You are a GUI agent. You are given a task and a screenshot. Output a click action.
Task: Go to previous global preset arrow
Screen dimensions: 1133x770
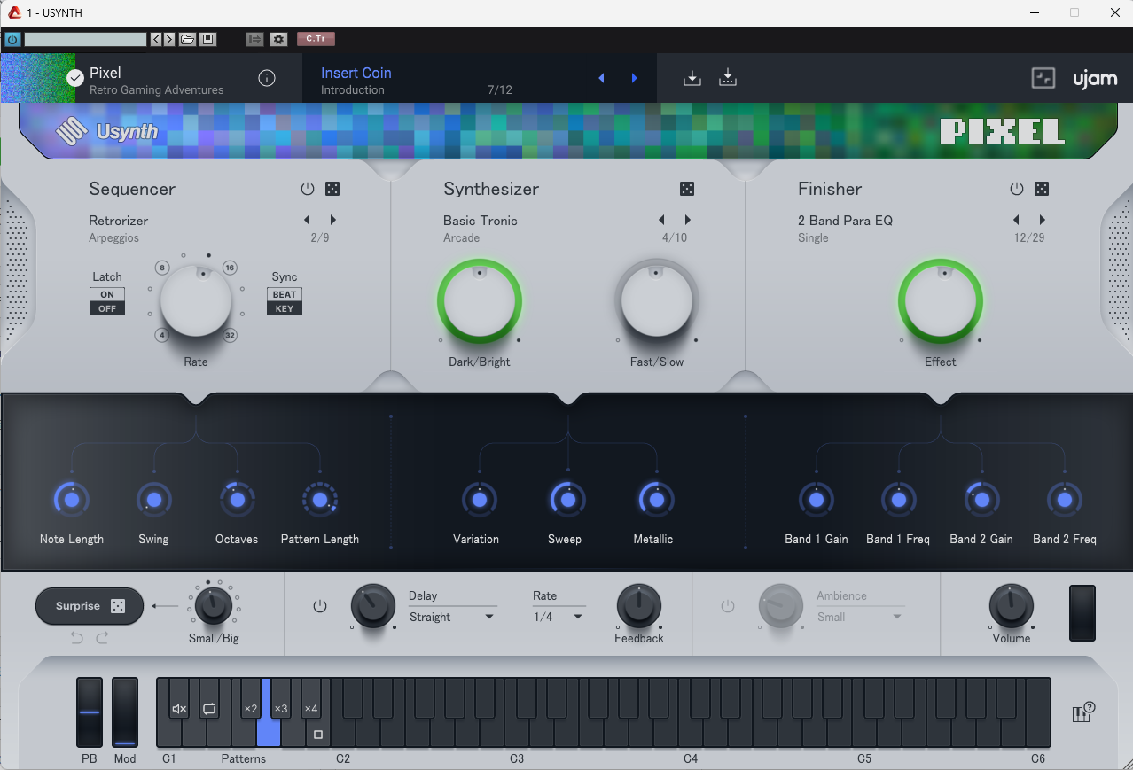601,78
